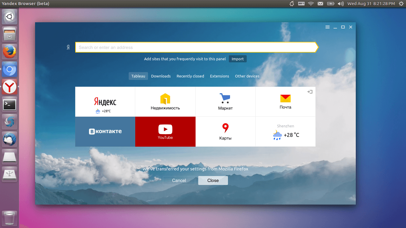Launch Chromium from the launcher
The width and height of the screenshot is (406, 228).
coord(10,69)
